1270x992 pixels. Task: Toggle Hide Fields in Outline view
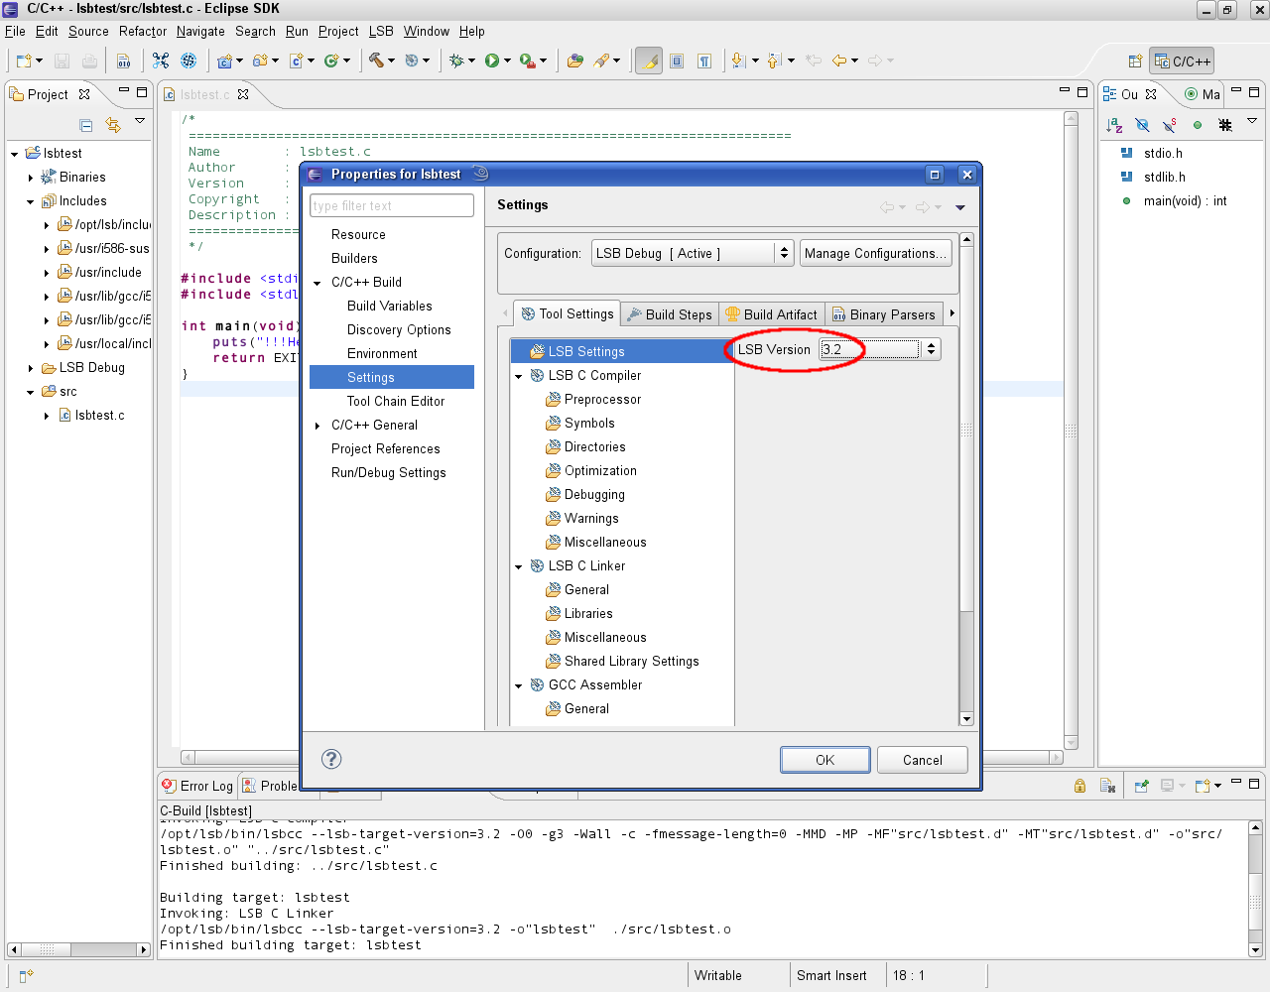click(x=1142, y=125)
